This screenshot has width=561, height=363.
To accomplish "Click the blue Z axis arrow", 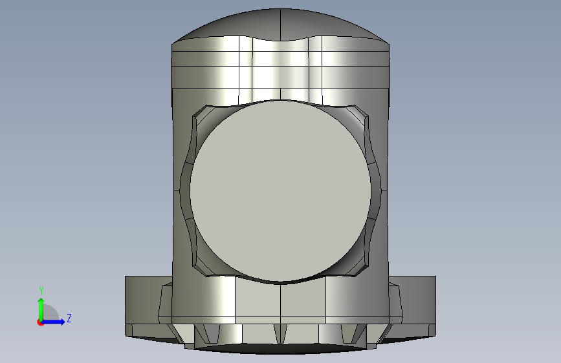I will coord(54,322).
